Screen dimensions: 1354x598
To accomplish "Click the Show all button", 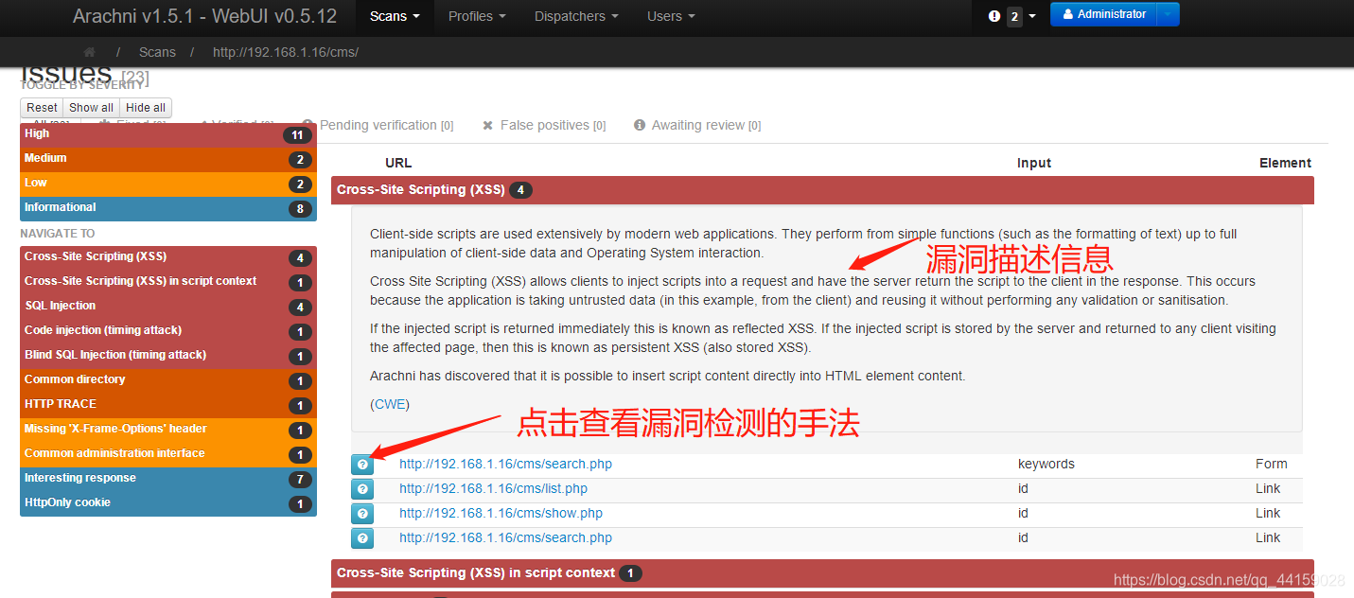I will coord(91,108).
